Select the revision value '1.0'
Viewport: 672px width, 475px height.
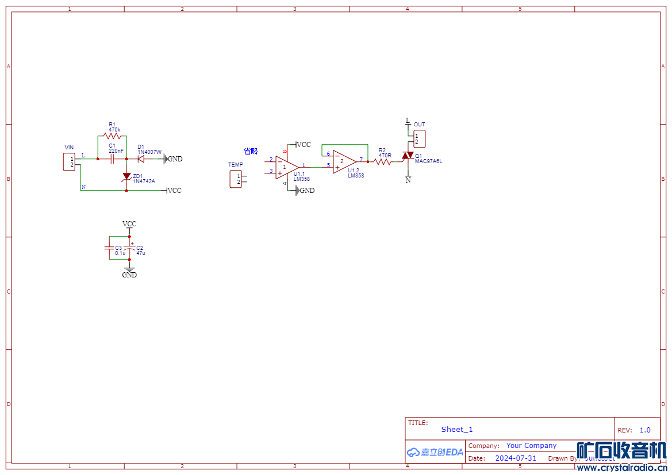645,430
